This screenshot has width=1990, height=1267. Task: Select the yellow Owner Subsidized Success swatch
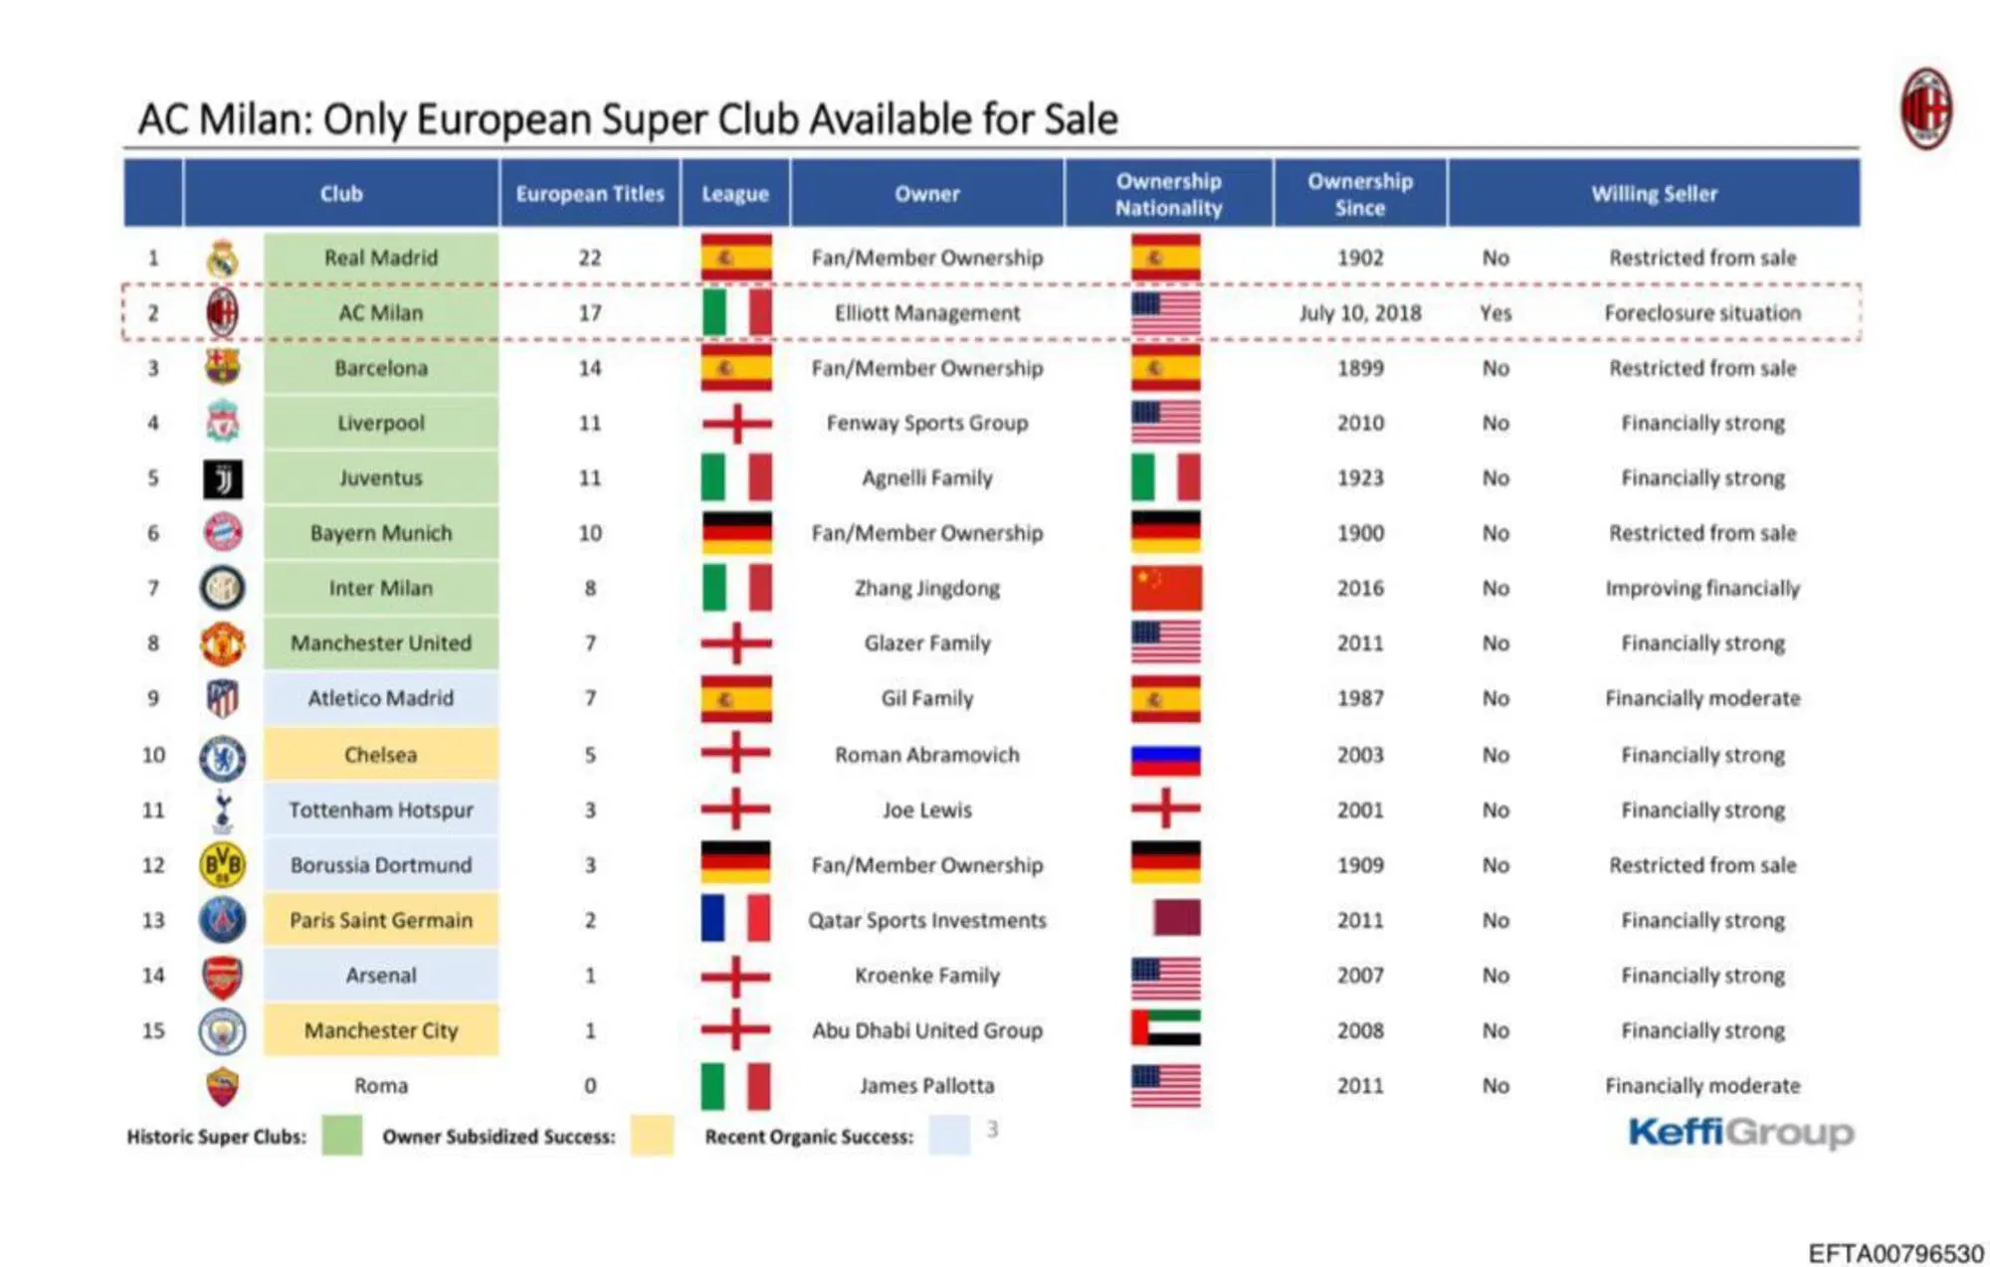click(x=652, y=1136)
